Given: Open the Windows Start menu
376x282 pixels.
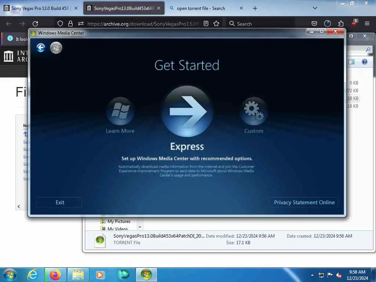Looking at the screenshot, I should click(x=10, y=275).
